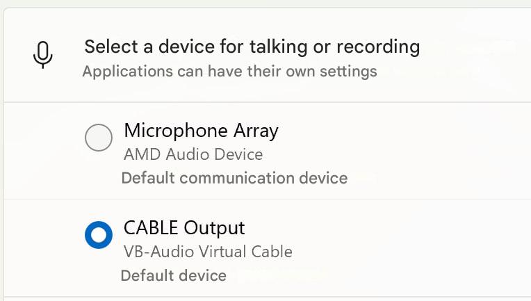Select the CABLE Output radio button
Viewport: 531px width, 301px height.
point(99,235)
